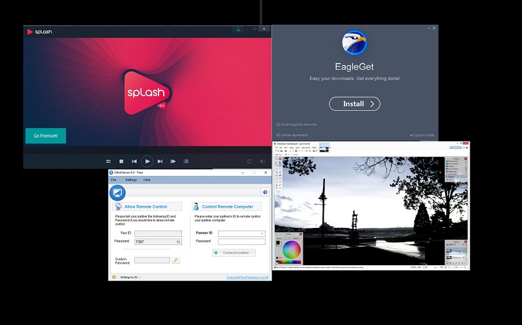Click the partner Password input field
The image size is (522, 325).
[x=241, y=242]
